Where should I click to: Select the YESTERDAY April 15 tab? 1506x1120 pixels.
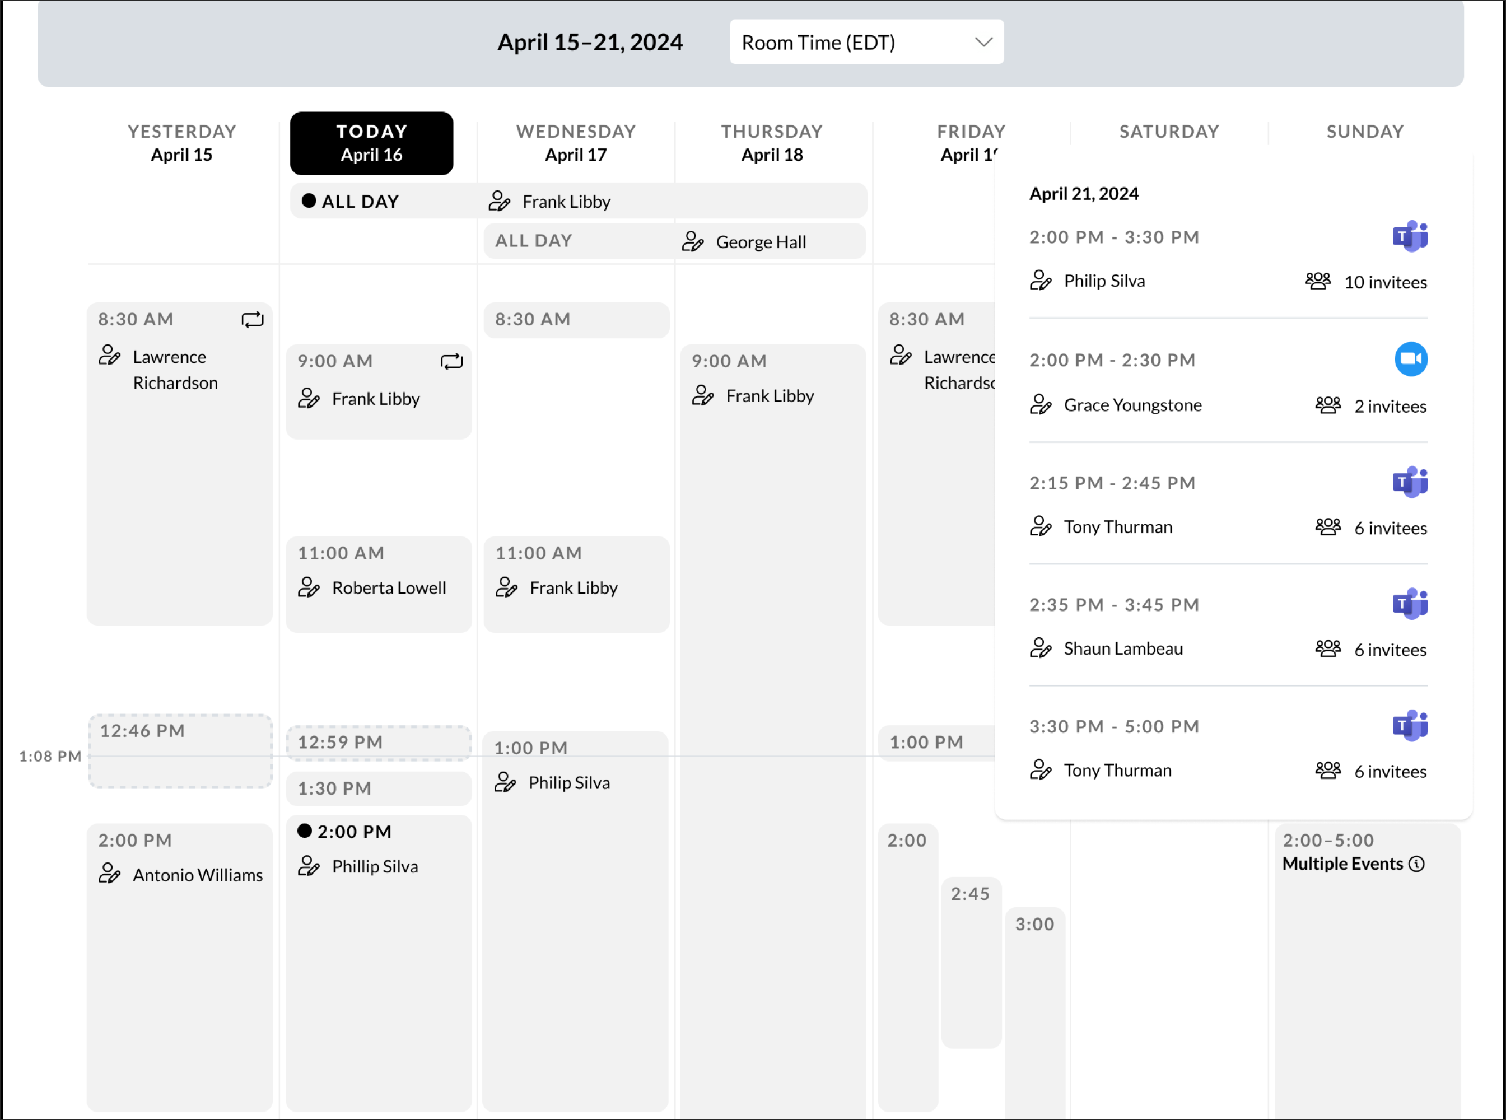tap(183, 142)
